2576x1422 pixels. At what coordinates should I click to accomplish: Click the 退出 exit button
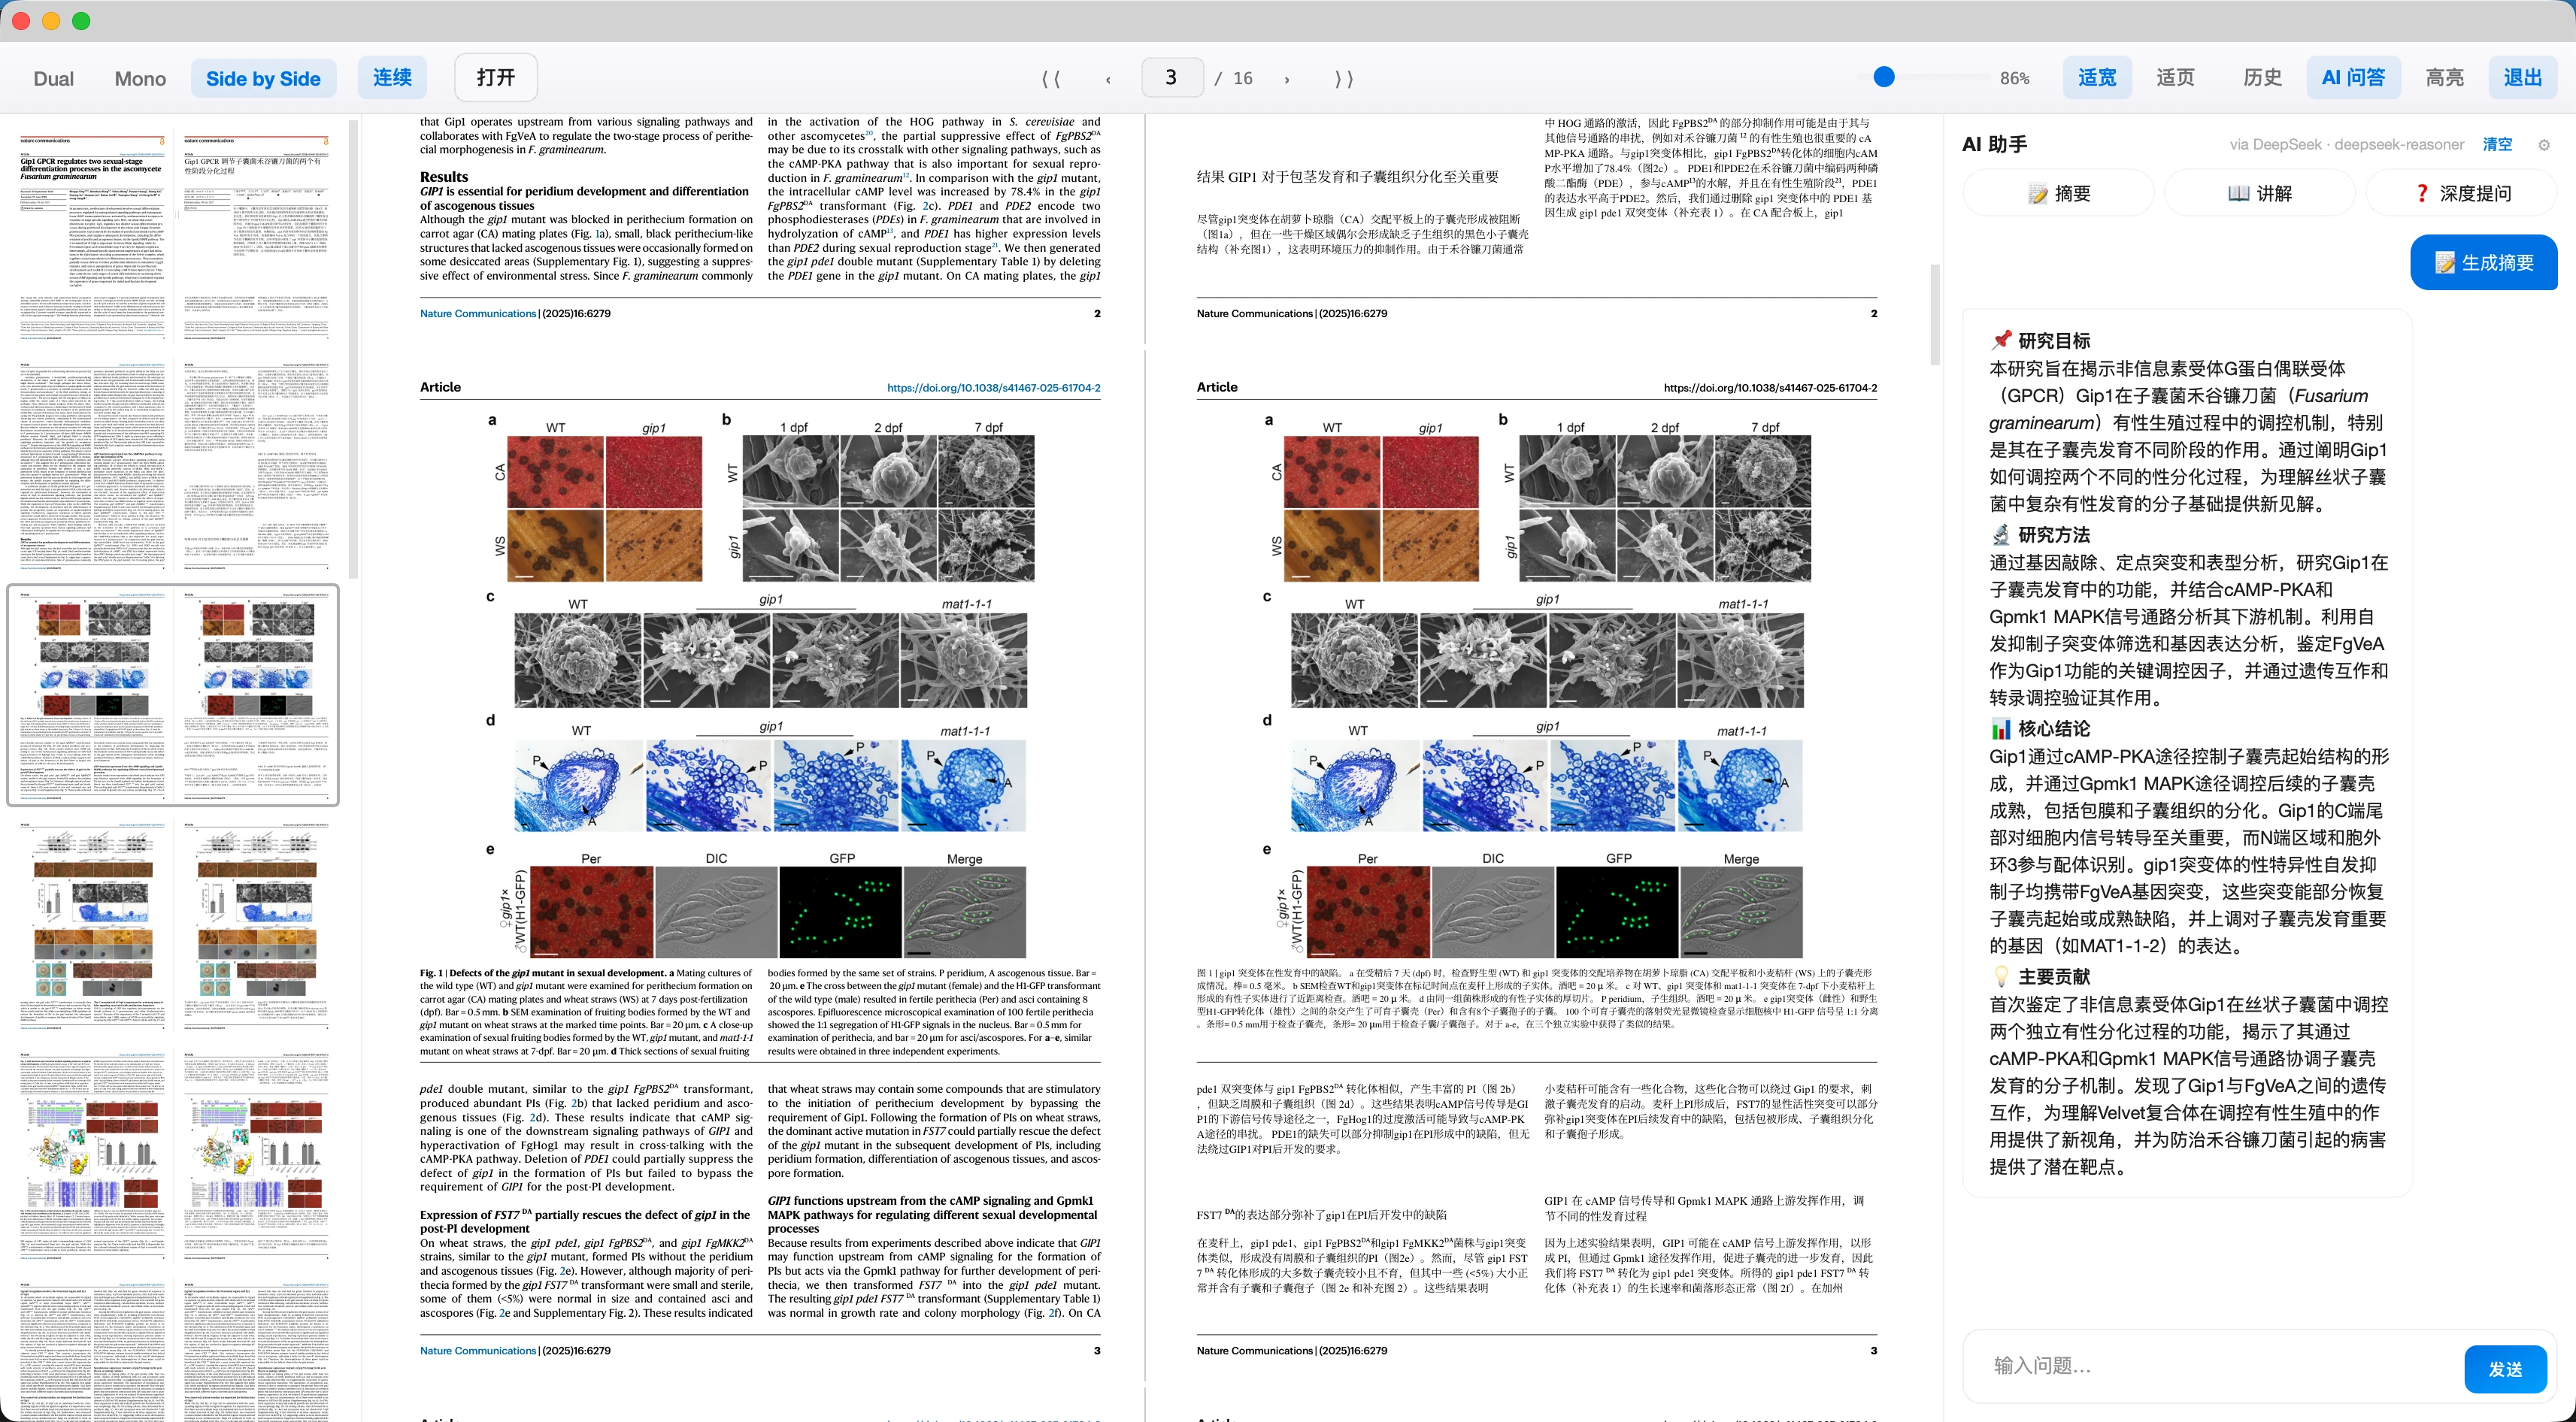pyautogui.click(x=2522, y=77)
